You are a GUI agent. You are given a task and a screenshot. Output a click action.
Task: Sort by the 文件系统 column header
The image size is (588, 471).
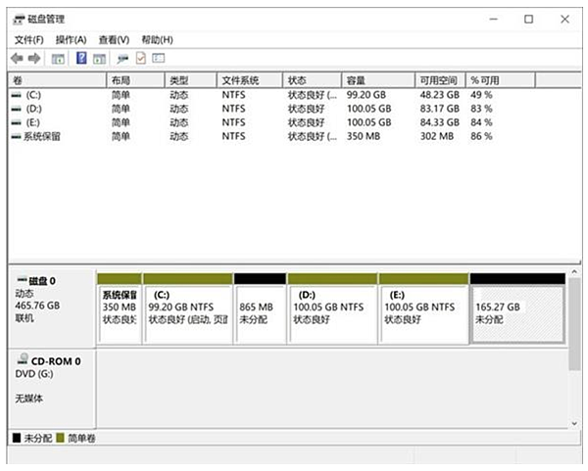[250, 80]
